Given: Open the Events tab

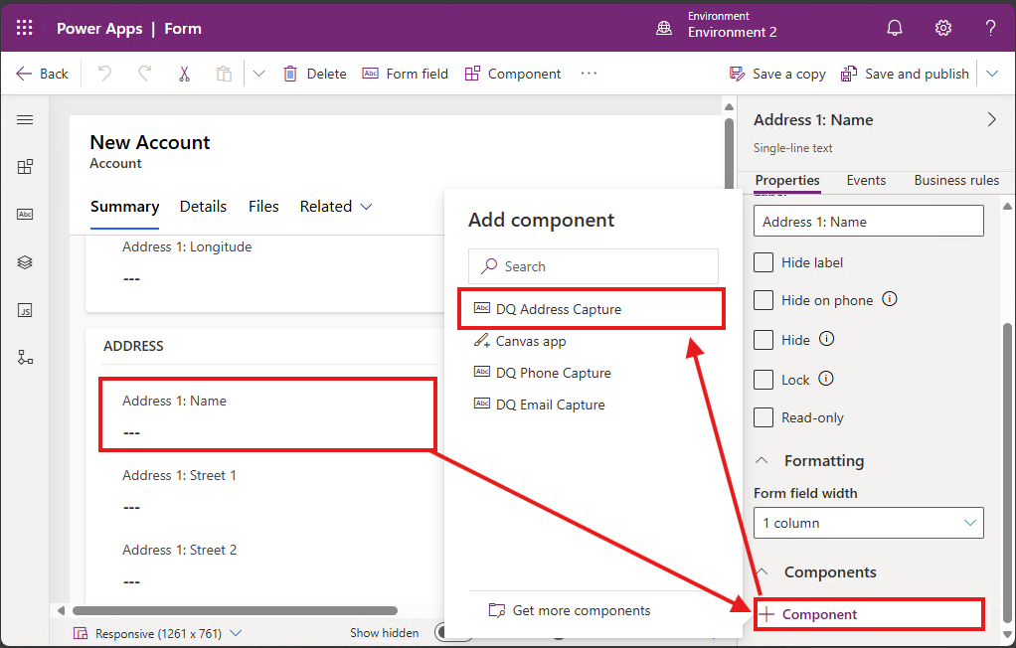Looking at the screenshot, I should tap(866, 181).
